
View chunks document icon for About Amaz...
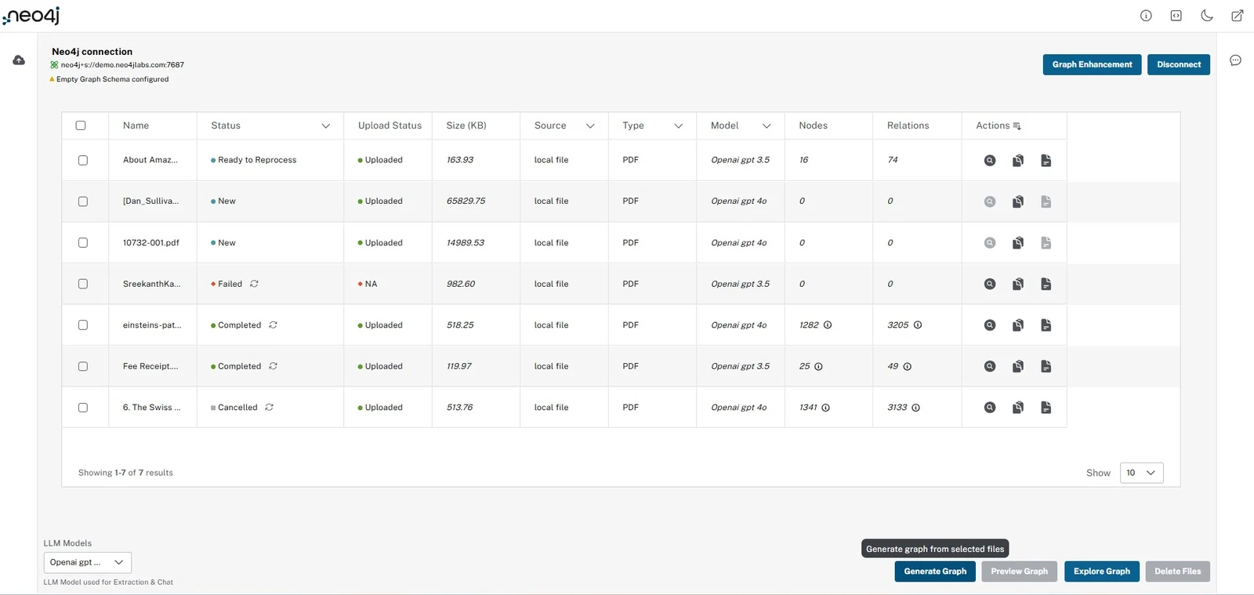coord(1046,160)
